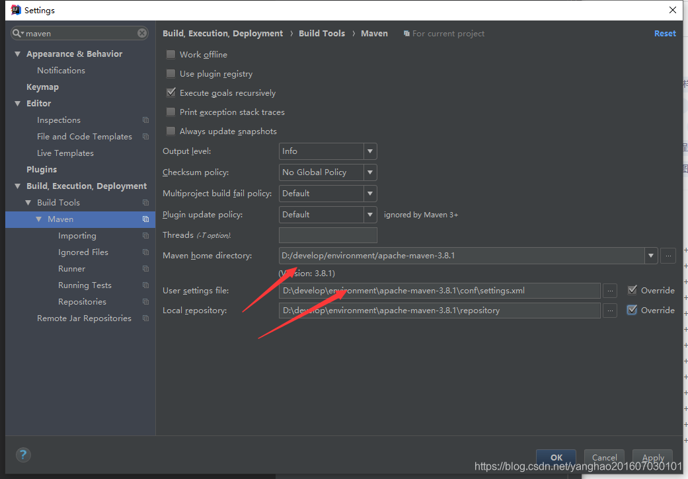Click the IntelliJ icon in Settings title bar
This screenshot has width=688, height=479.
pyautogui.click(x=16, y=10)
